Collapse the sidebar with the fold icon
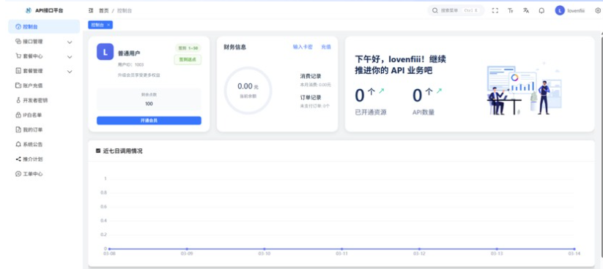The height and width of the screenshot is (269, 603). click(x=91, y=11)
